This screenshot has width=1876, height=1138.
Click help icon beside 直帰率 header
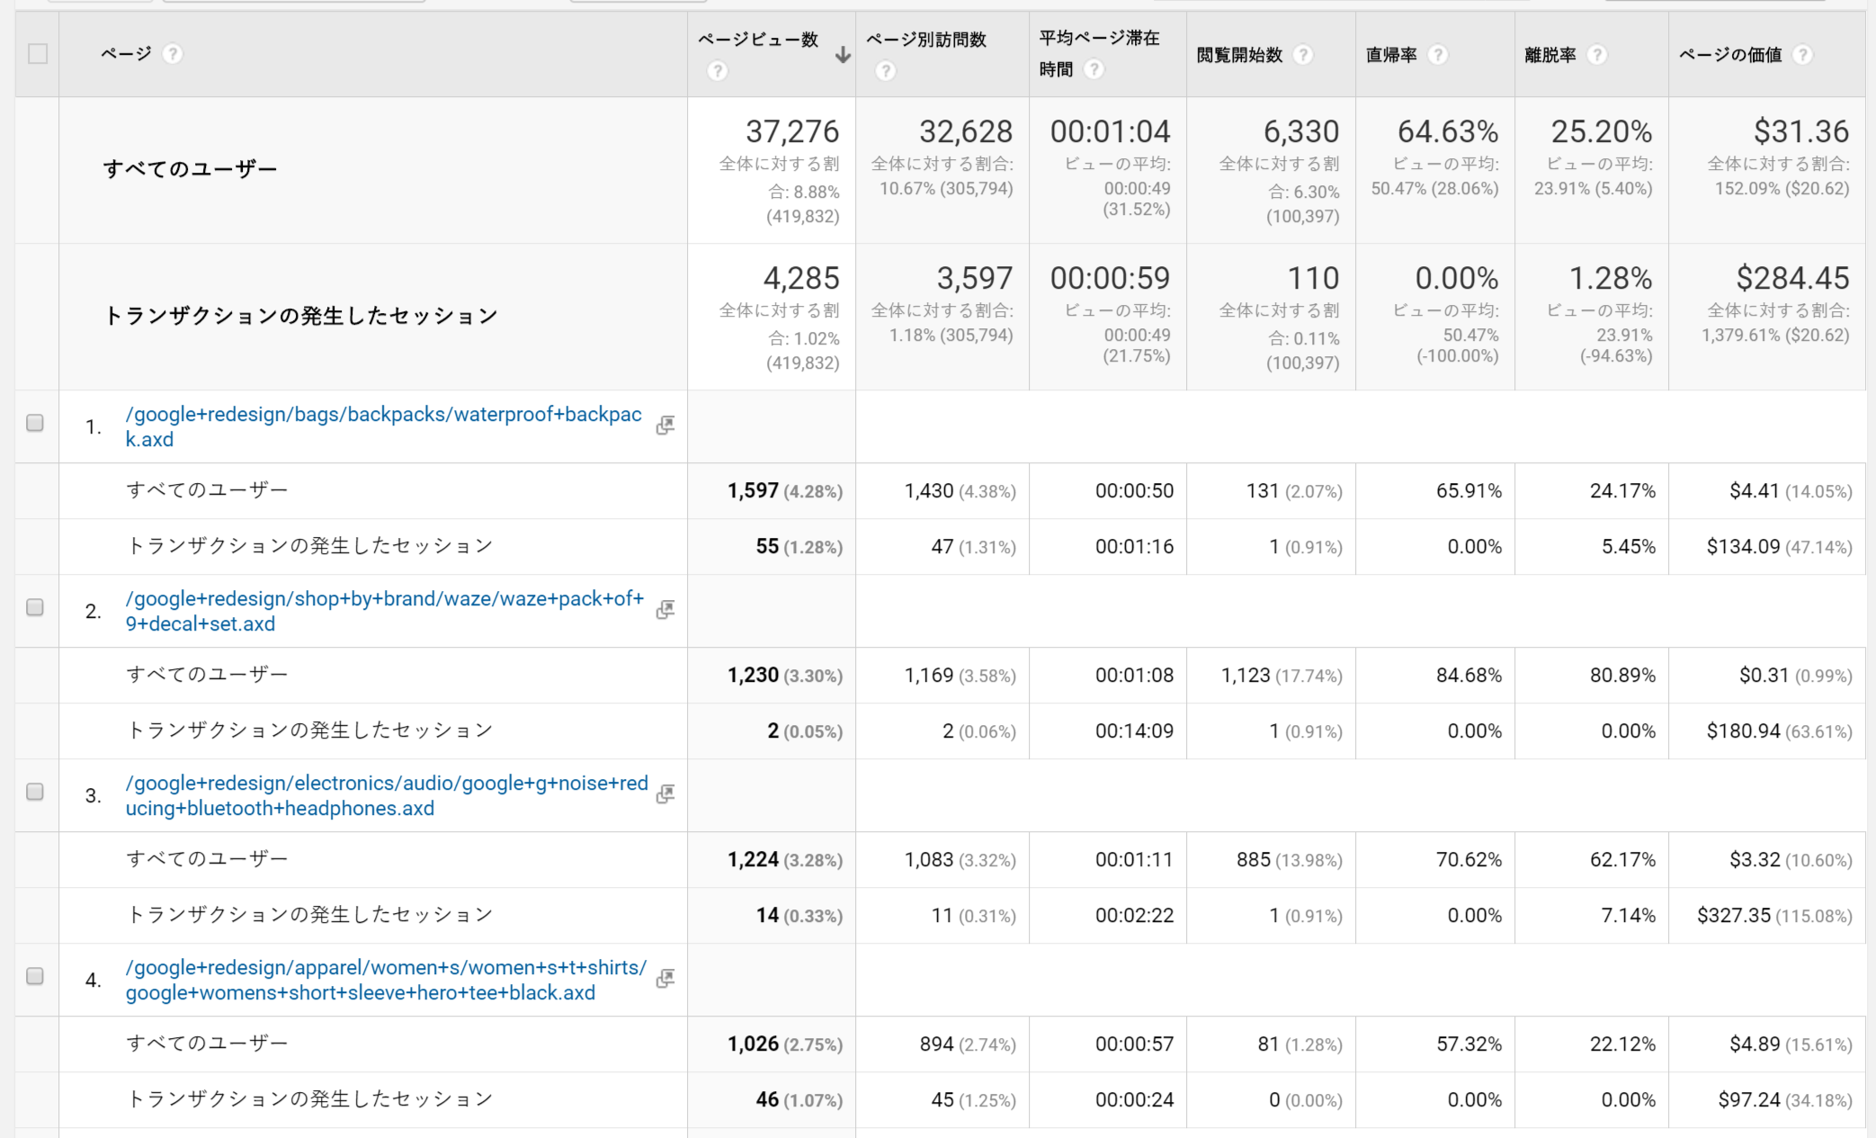pos(1438,55)
